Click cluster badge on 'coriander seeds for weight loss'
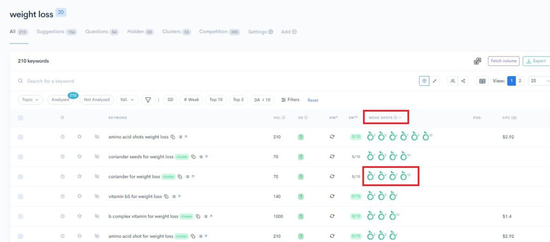The width and height of the screenshot is (550, 242). (182, 157)
